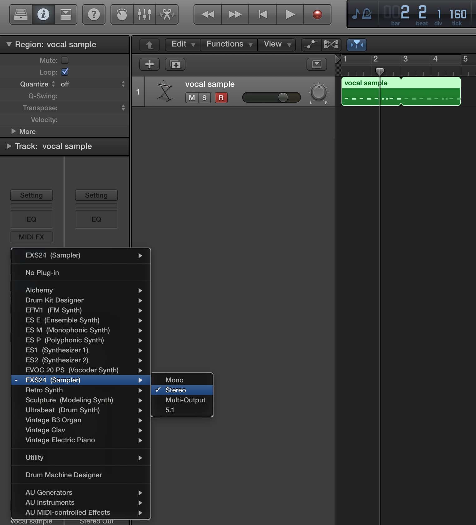Open the Utility submenu
Viewport: 476px width, 525px height.
(81, 457)
